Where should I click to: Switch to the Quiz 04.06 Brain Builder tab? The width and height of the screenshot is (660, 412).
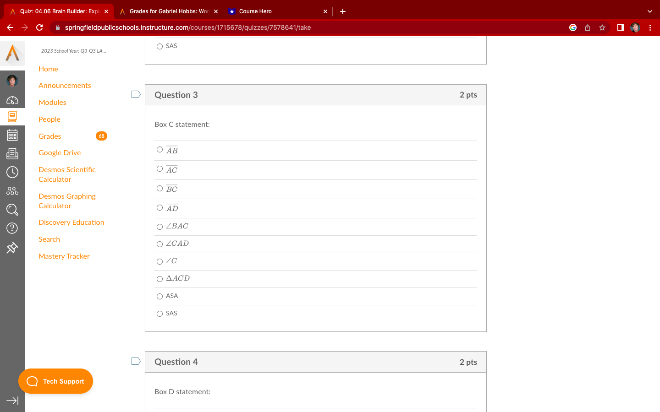59,11
